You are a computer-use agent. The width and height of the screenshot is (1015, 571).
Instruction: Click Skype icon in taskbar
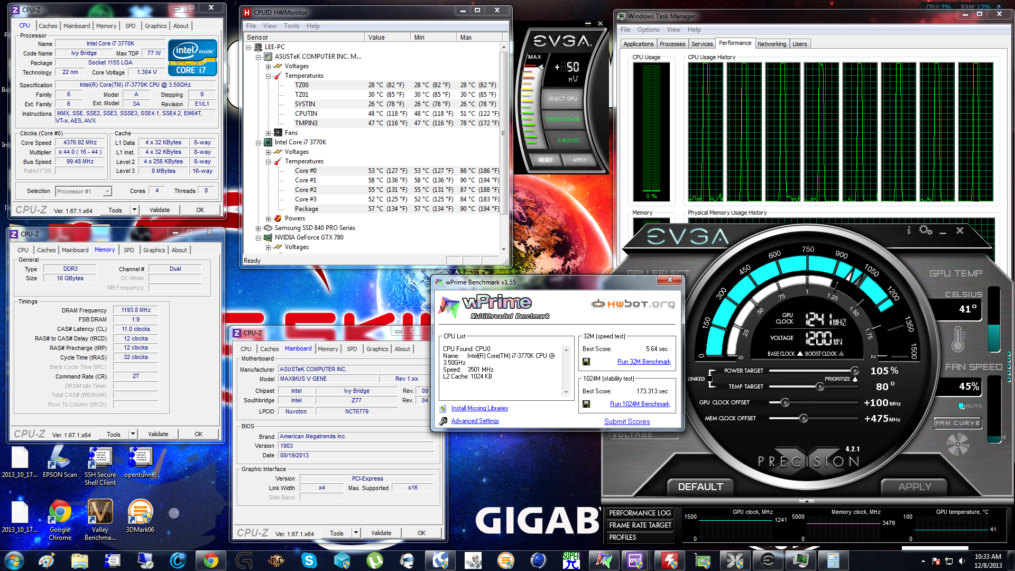[x=309, y=560]
